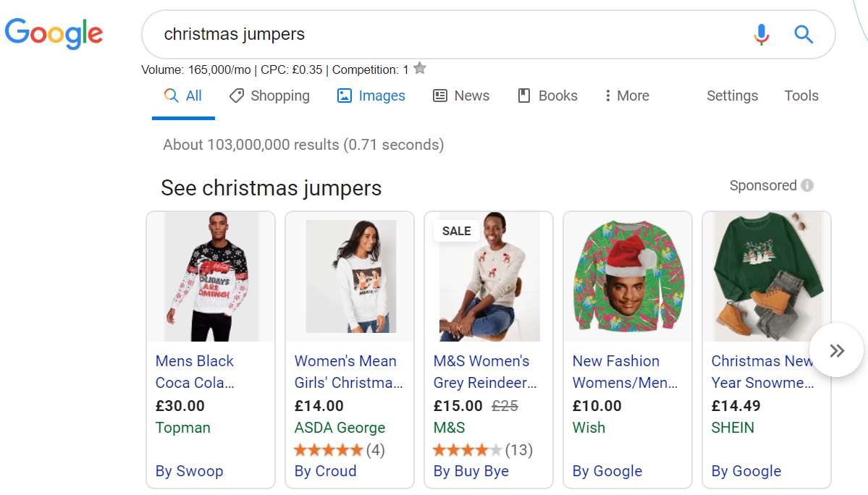The width and height of the screenshot is (868, 495).
Task: Open the Settings menu
Action: coord(732,96)
